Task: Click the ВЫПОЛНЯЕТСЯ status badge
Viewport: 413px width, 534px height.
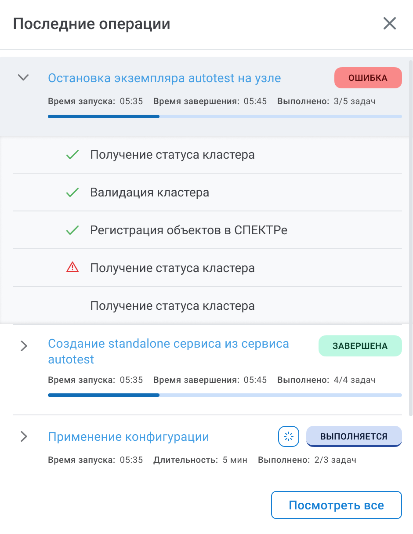Action: point(354,436)
